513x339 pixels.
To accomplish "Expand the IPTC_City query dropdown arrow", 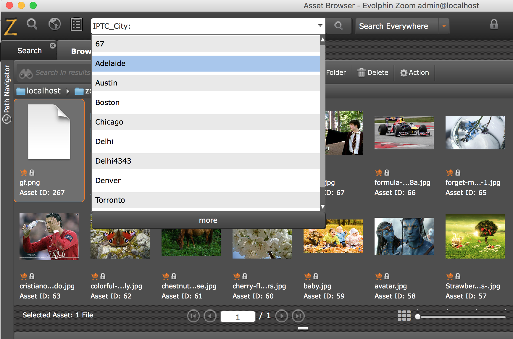I will 320,26.
